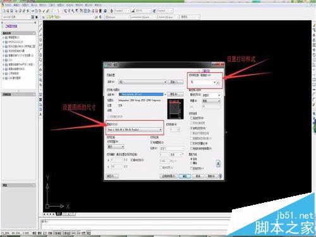Click the Plot printer icon in toolbar
The image size is (316, 237).
(x=16, y=11)
